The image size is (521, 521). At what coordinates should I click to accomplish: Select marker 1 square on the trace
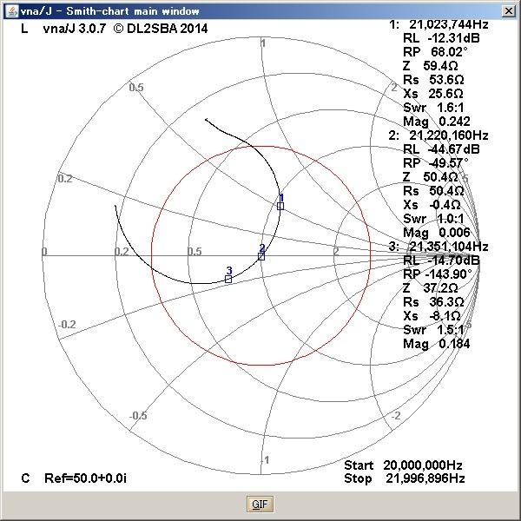(280, 206)
